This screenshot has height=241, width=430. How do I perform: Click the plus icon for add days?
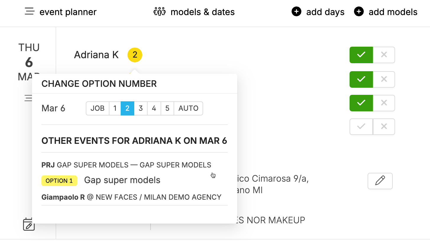pyautogui.click(x=296, y=12)
